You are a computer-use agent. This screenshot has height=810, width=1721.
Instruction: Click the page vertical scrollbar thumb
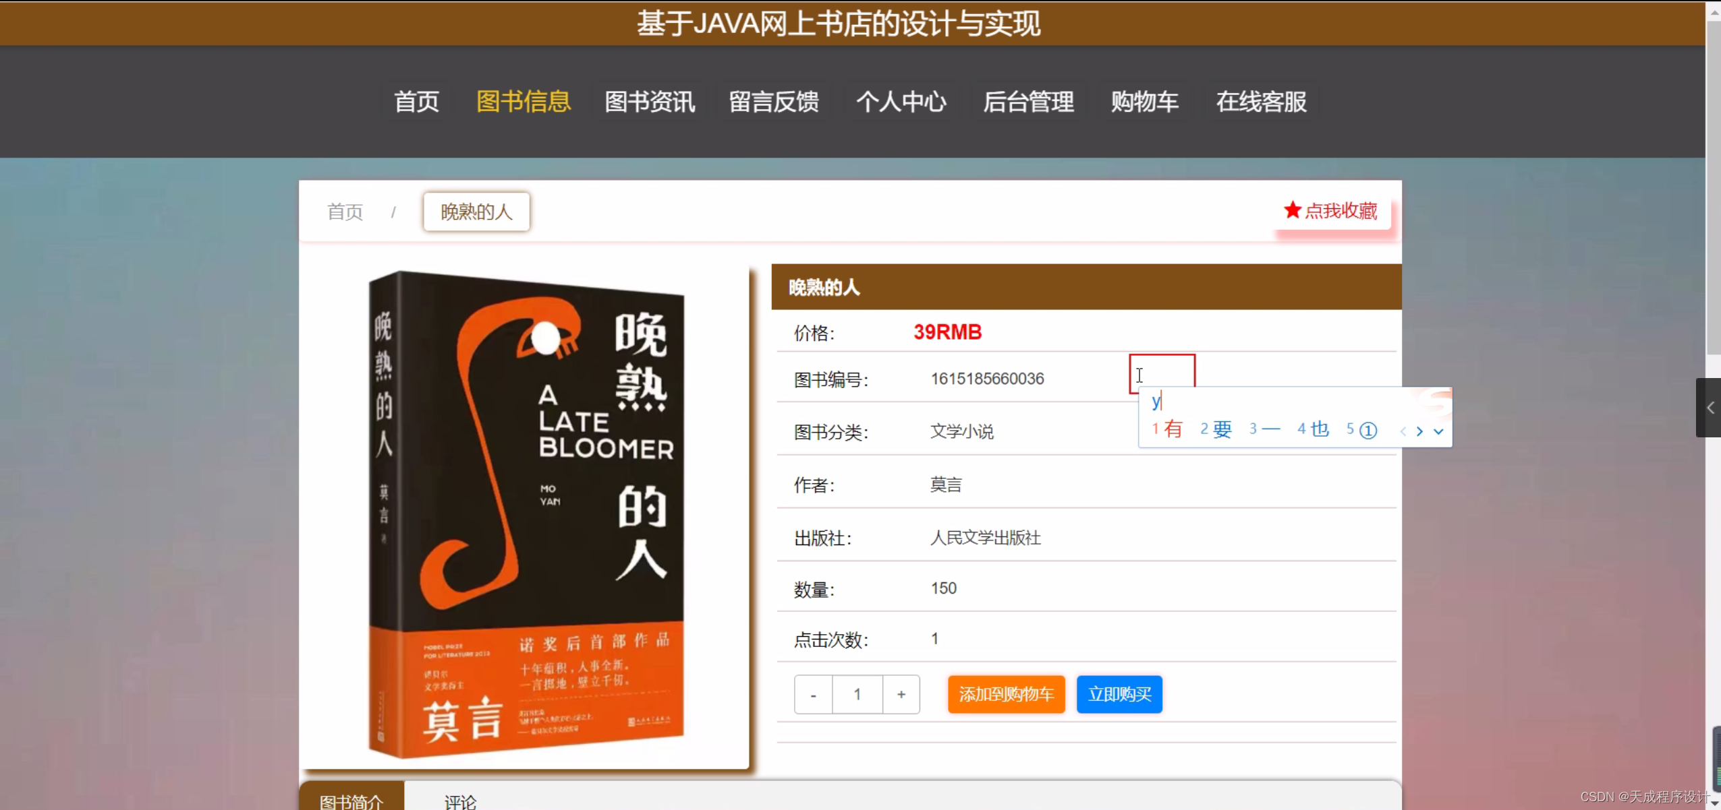(1713, 189)
